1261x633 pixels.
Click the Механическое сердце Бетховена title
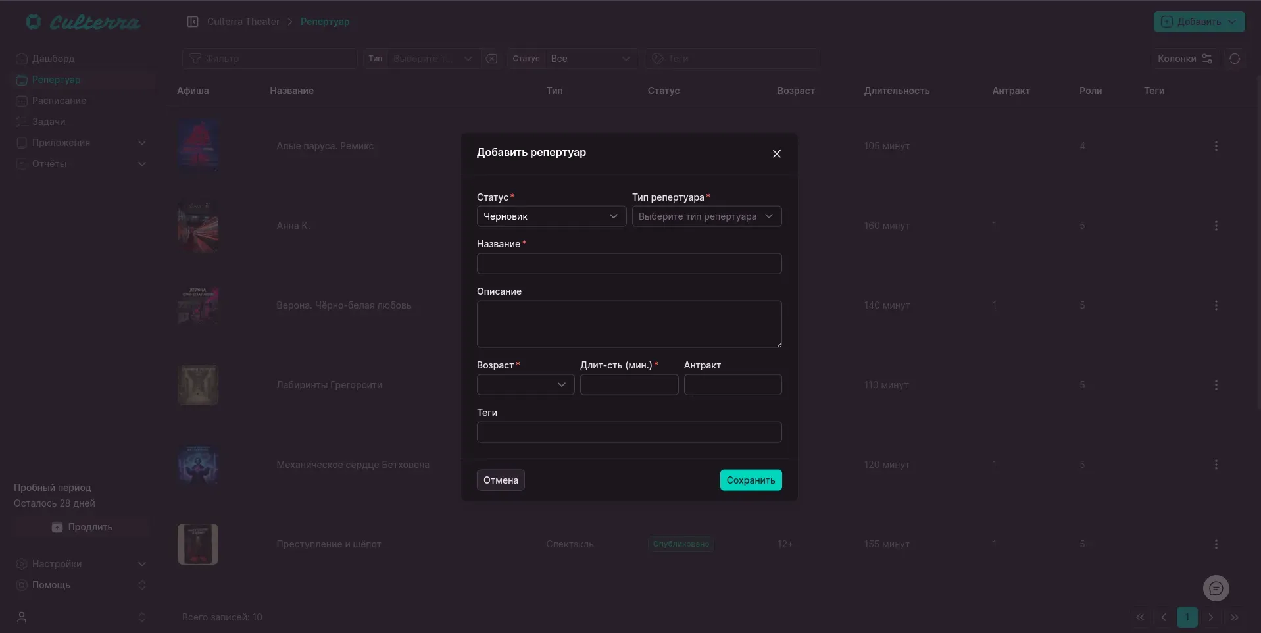click(353, 465)
